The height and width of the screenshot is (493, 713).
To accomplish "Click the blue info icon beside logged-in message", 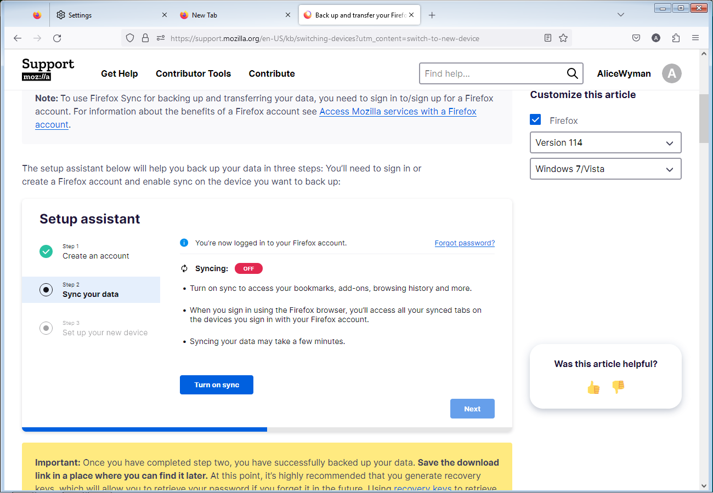I will click(x=184, y=243).
